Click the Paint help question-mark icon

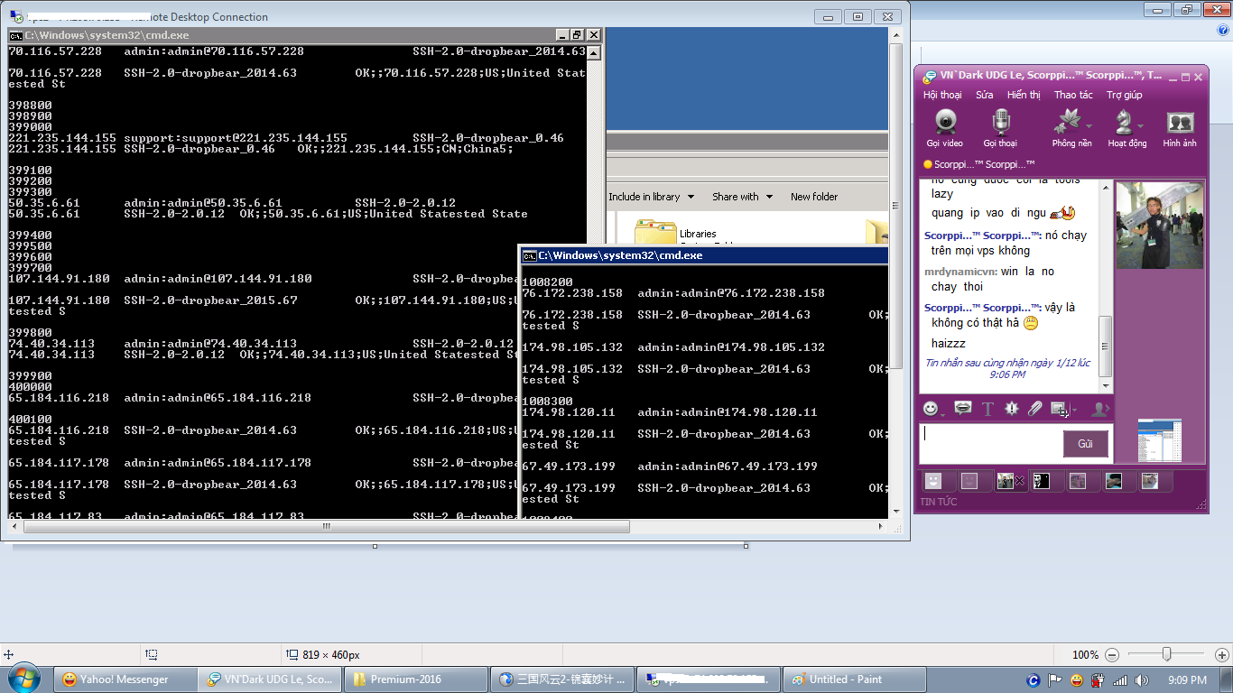click(x=1221, y=29)
